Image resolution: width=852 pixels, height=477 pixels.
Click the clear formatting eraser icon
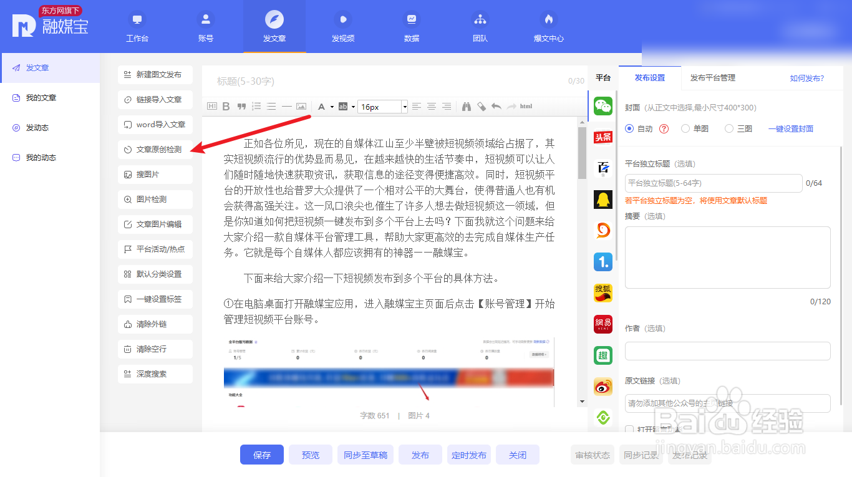[x=481, y=107]
